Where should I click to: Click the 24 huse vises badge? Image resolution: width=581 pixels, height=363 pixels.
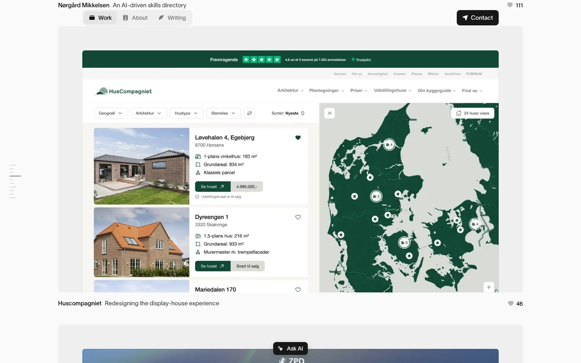coord(472,113)
